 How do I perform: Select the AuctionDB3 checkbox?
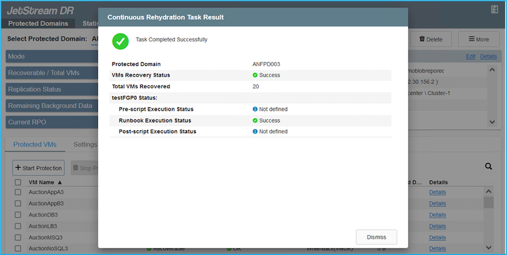tap(18, 215)
